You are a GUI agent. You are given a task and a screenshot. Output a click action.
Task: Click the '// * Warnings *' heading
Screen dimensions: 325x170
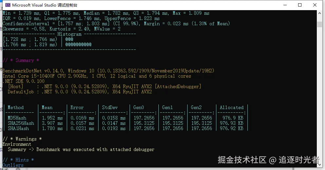(22, 139)
